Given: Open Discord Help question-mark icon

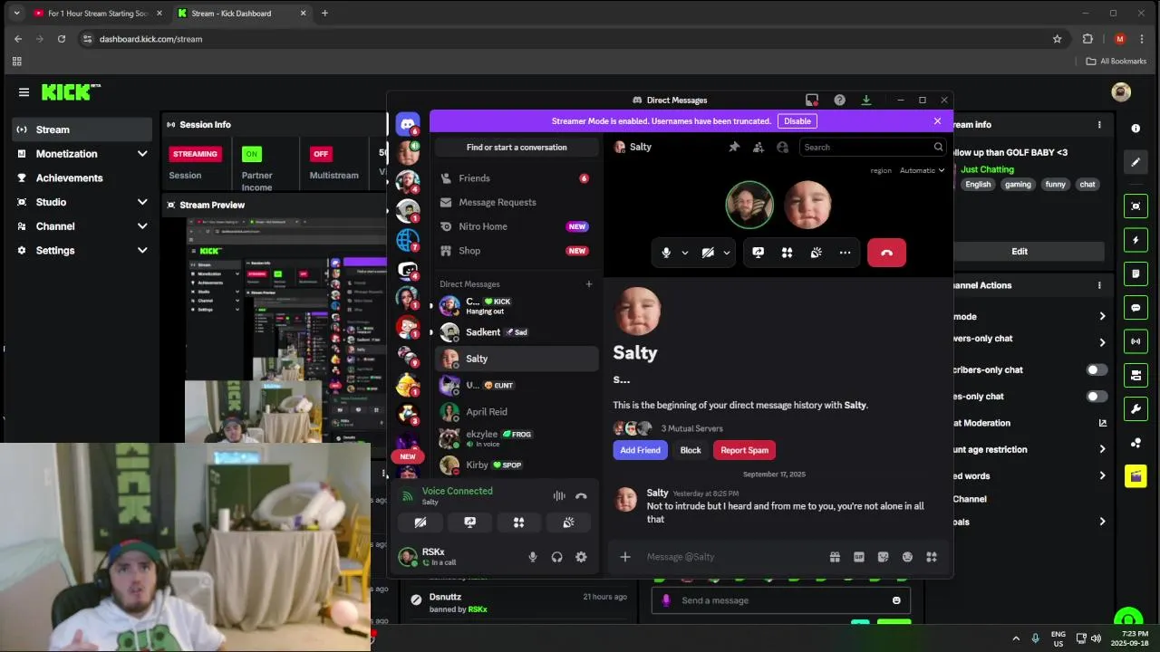Looking at the screenshot, I should 839,101.
